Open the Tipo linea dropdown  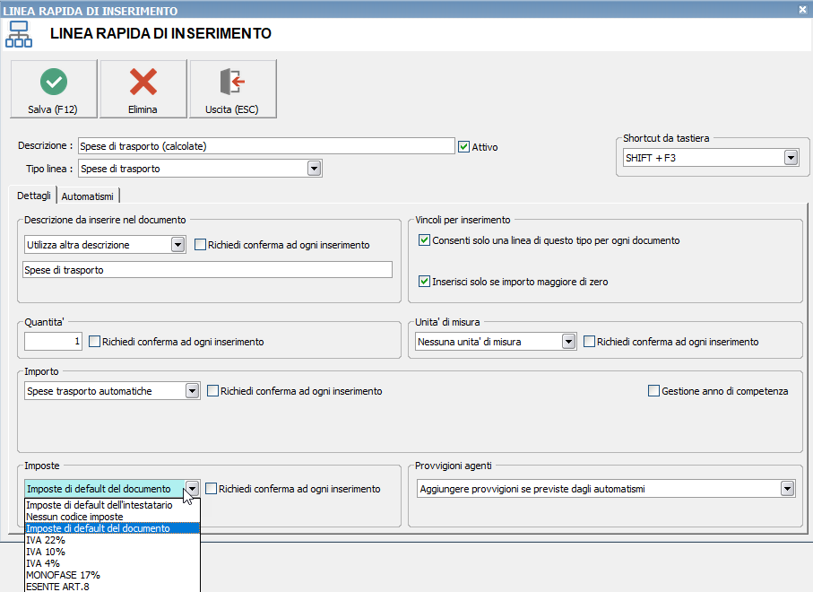[x=314, y=168]
